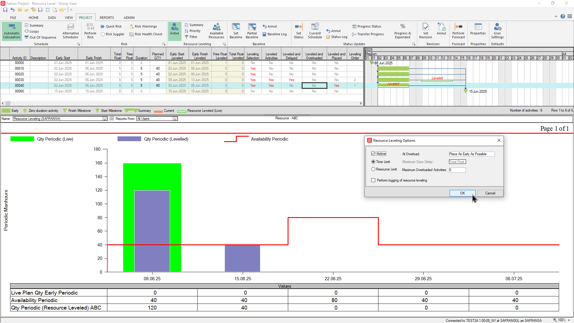Open resource leveling Priority

click(x=192, y=31)
